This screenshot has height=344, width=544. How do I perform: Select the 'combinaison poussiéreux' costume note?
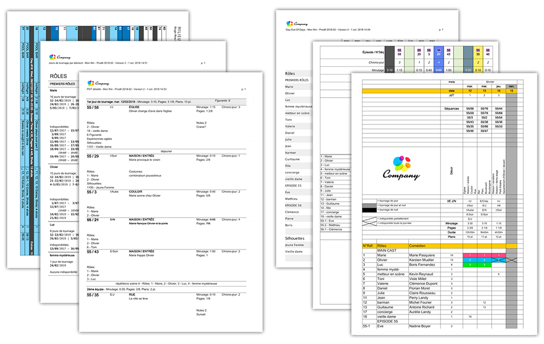(145, 176)
